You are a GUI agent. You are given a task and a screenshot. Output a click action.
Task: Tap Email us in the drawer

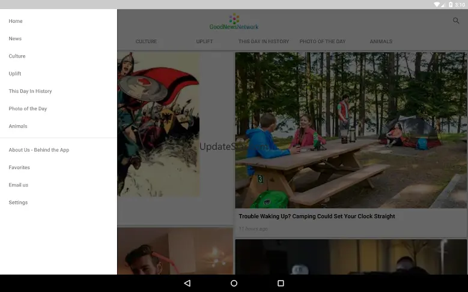pyautogui.click(x=18, y=185)
